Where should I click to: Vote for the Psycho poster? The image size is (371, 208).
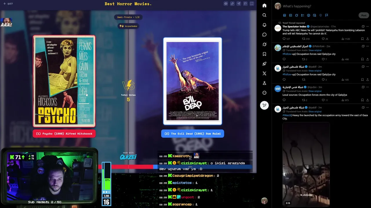pos(64,81)
